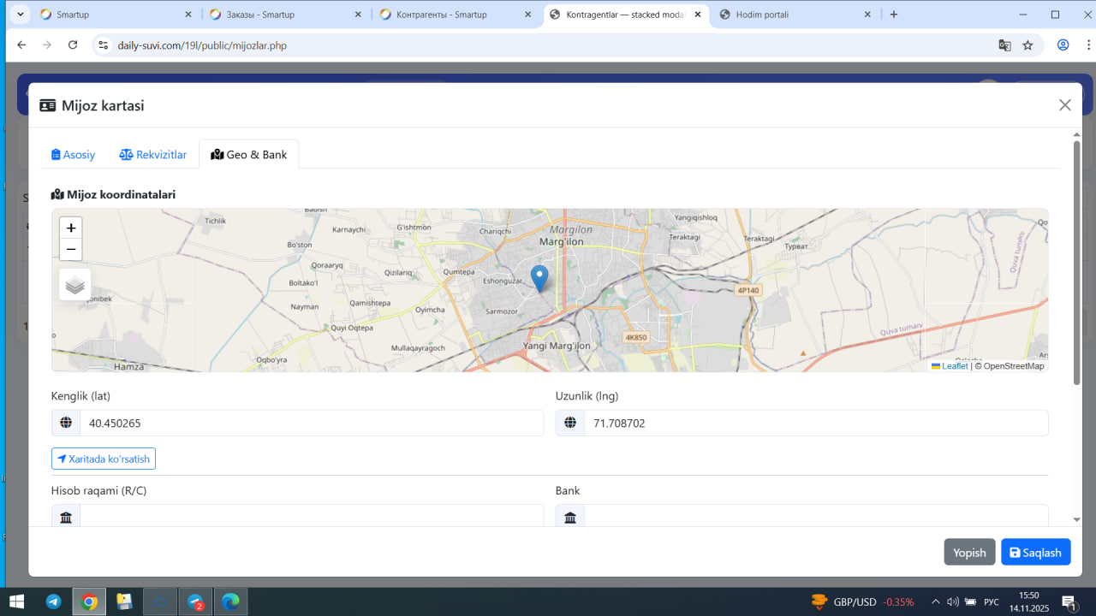The width and height of the screenshot is (1096, 616).
Task: Zoom out on the map
Action: (71, 250)
